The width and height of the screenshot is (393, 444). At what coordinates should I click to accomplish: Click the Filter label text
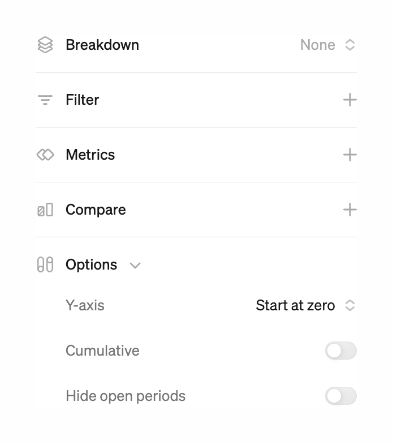[82, 100]
